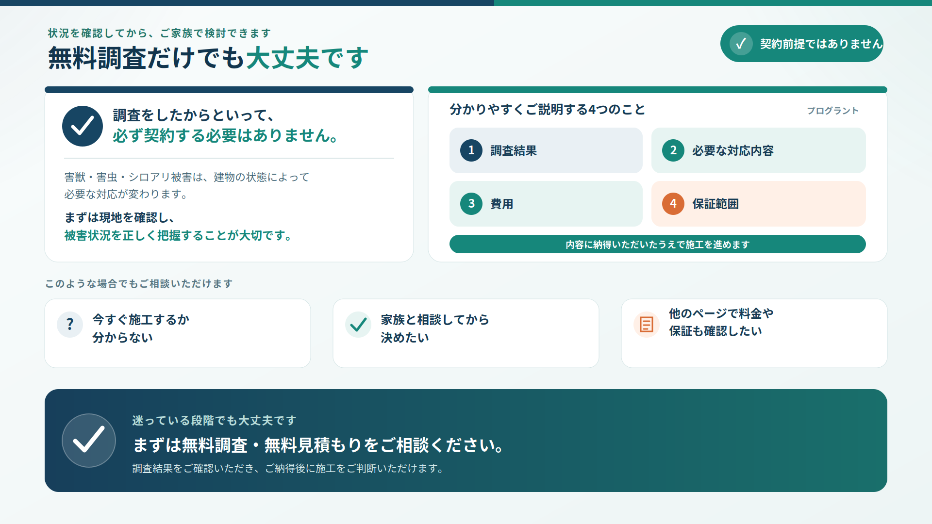Click the large navy checkmark circle beside 調査をしたからといって
Screen dimensions: 932x524
pos(83,126)
